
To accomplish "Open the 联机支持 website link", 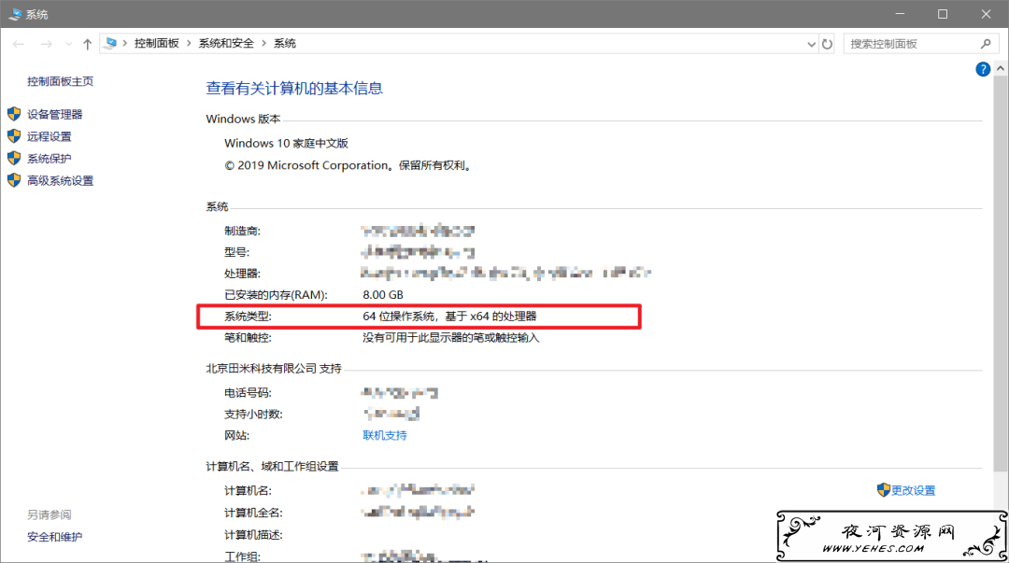I will pos(385,436).
